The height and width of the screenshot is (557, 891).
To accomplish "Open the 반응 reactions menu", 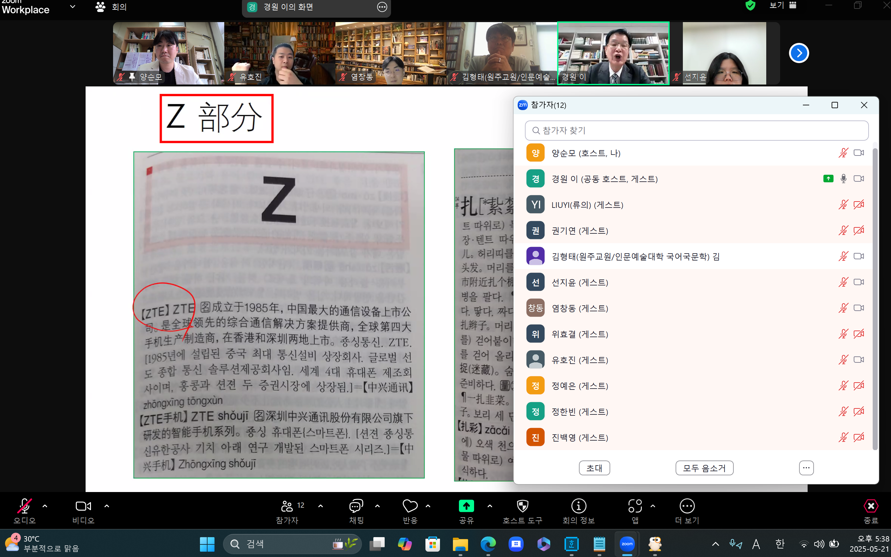I will (410, 511).
